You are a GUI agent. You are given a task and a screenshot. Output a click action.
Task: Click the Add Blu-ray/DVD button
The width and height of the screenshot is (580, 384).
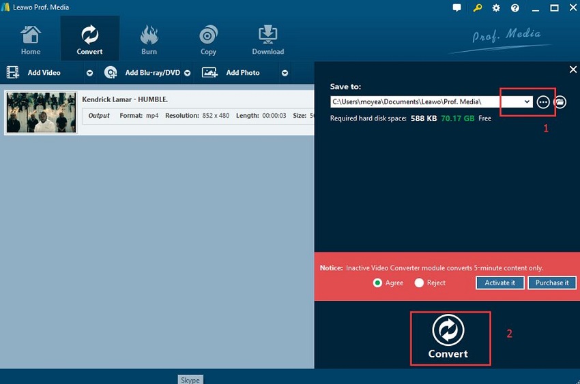142,73
